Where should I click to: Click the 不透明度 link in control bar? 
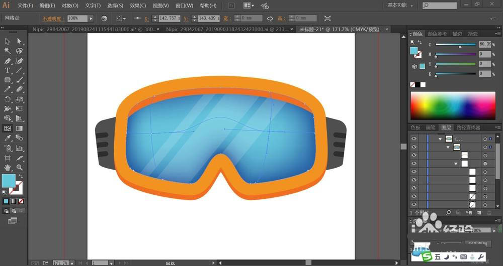[51, 19]
